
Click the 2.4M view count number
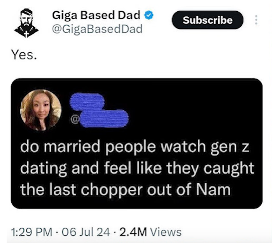[x=133, y=232]
